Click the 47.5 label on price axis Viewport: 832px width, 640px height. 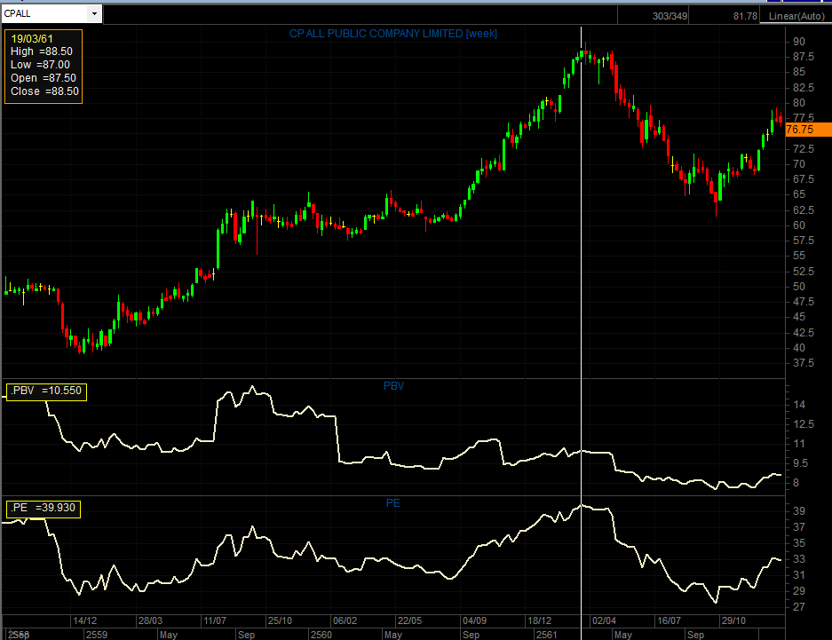coord(804,302)
